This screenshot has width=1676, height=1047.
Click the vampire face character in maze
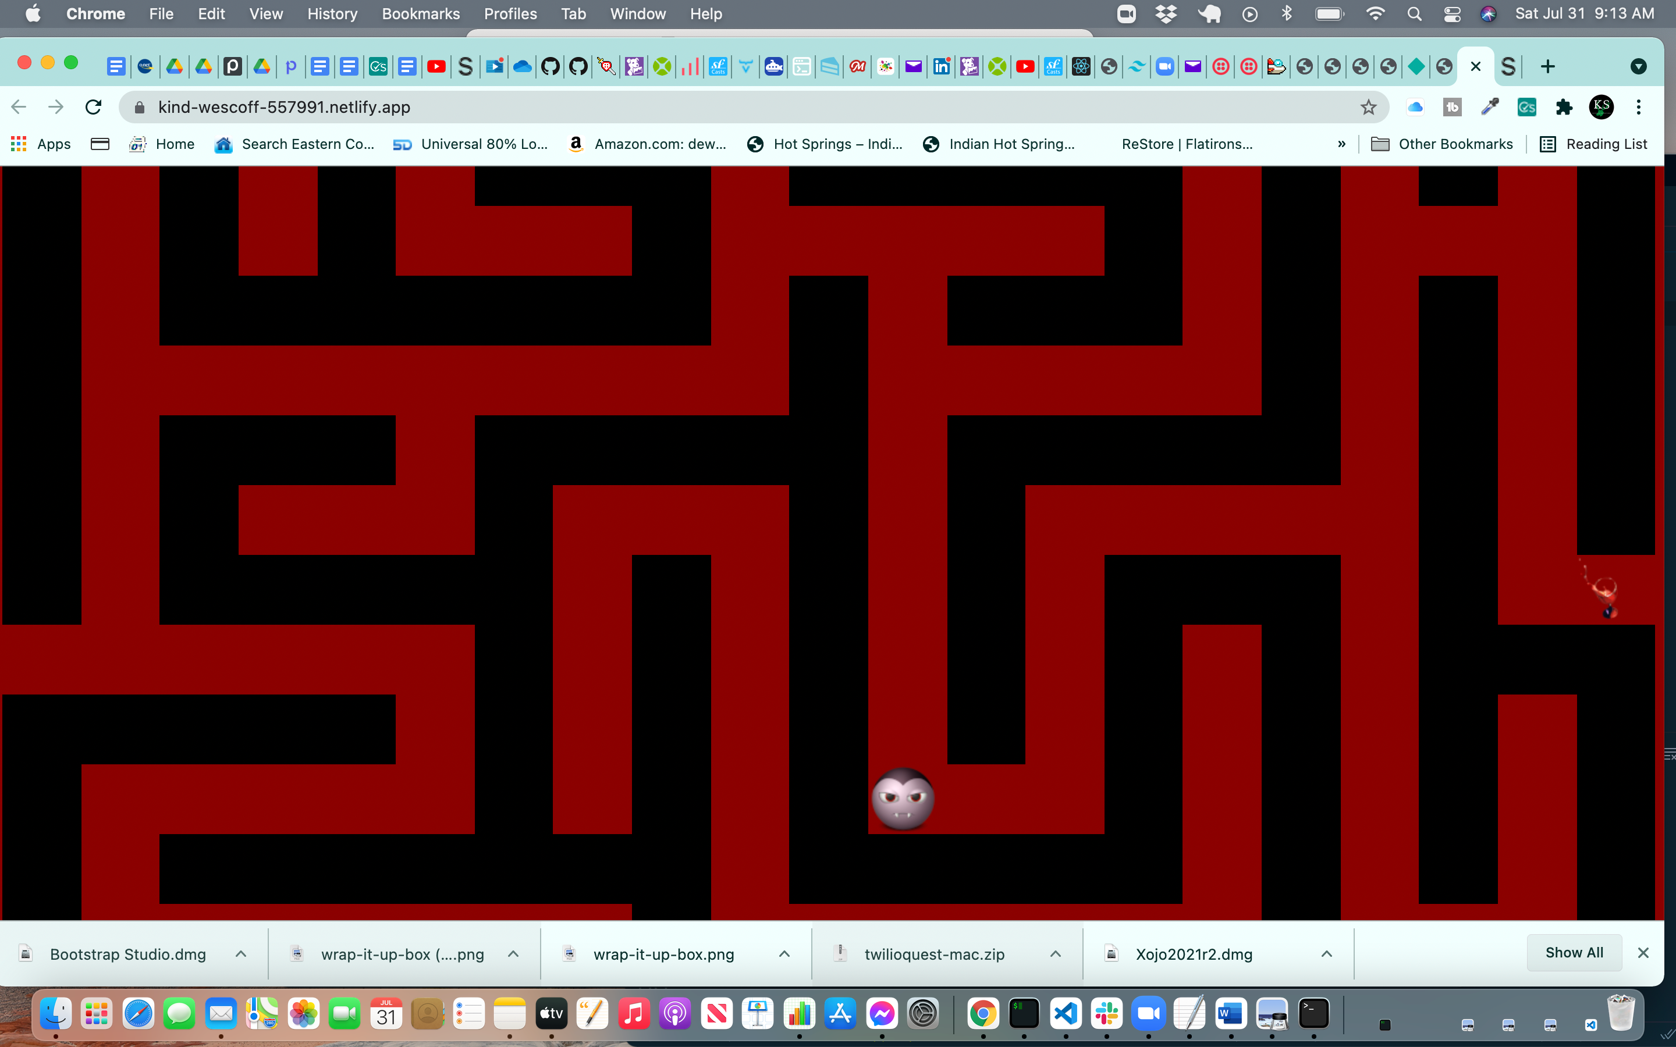click(903, 799)
